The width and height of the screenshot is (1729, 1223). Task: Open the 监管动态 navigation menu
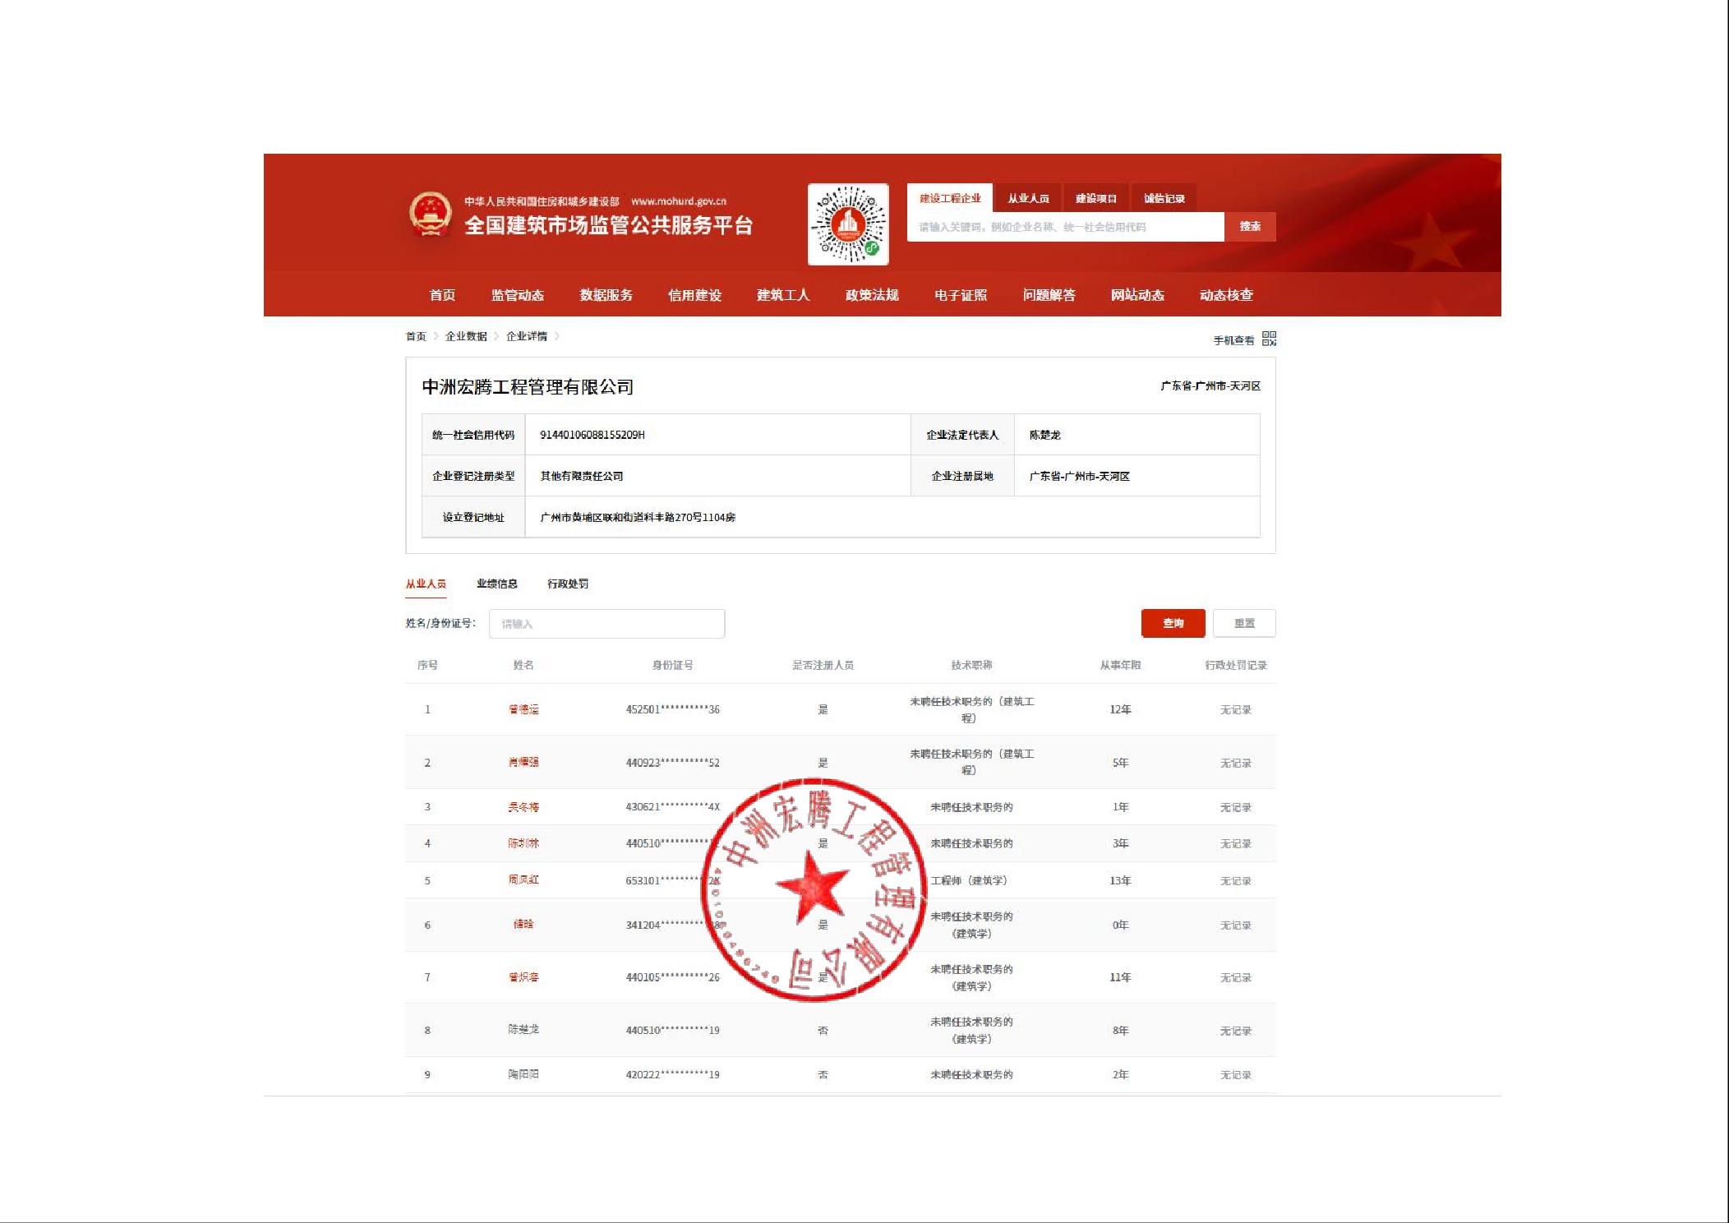pos(517,295)
